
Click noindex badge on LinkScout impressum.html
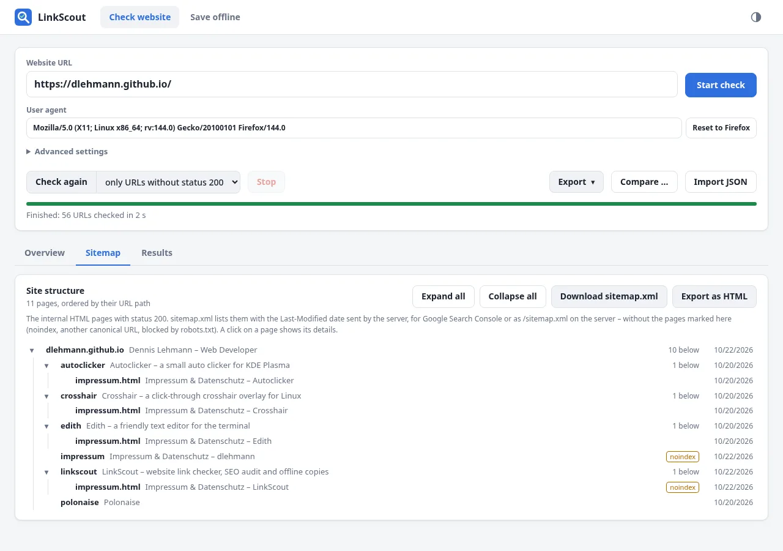pos(683,487)
